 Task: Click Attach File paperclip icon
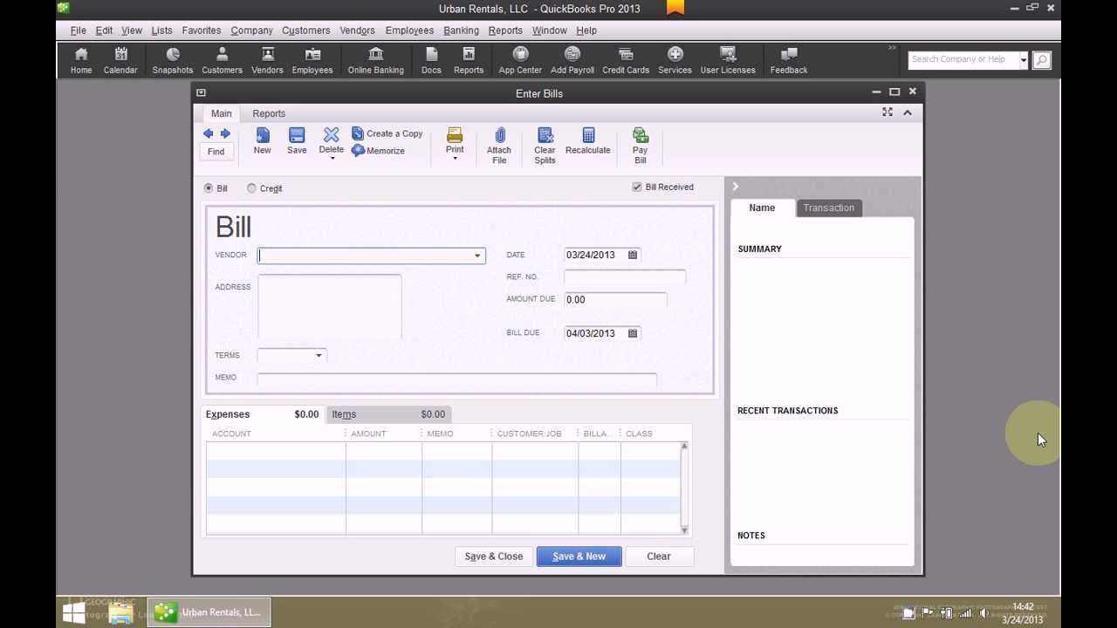pos(499,145)
